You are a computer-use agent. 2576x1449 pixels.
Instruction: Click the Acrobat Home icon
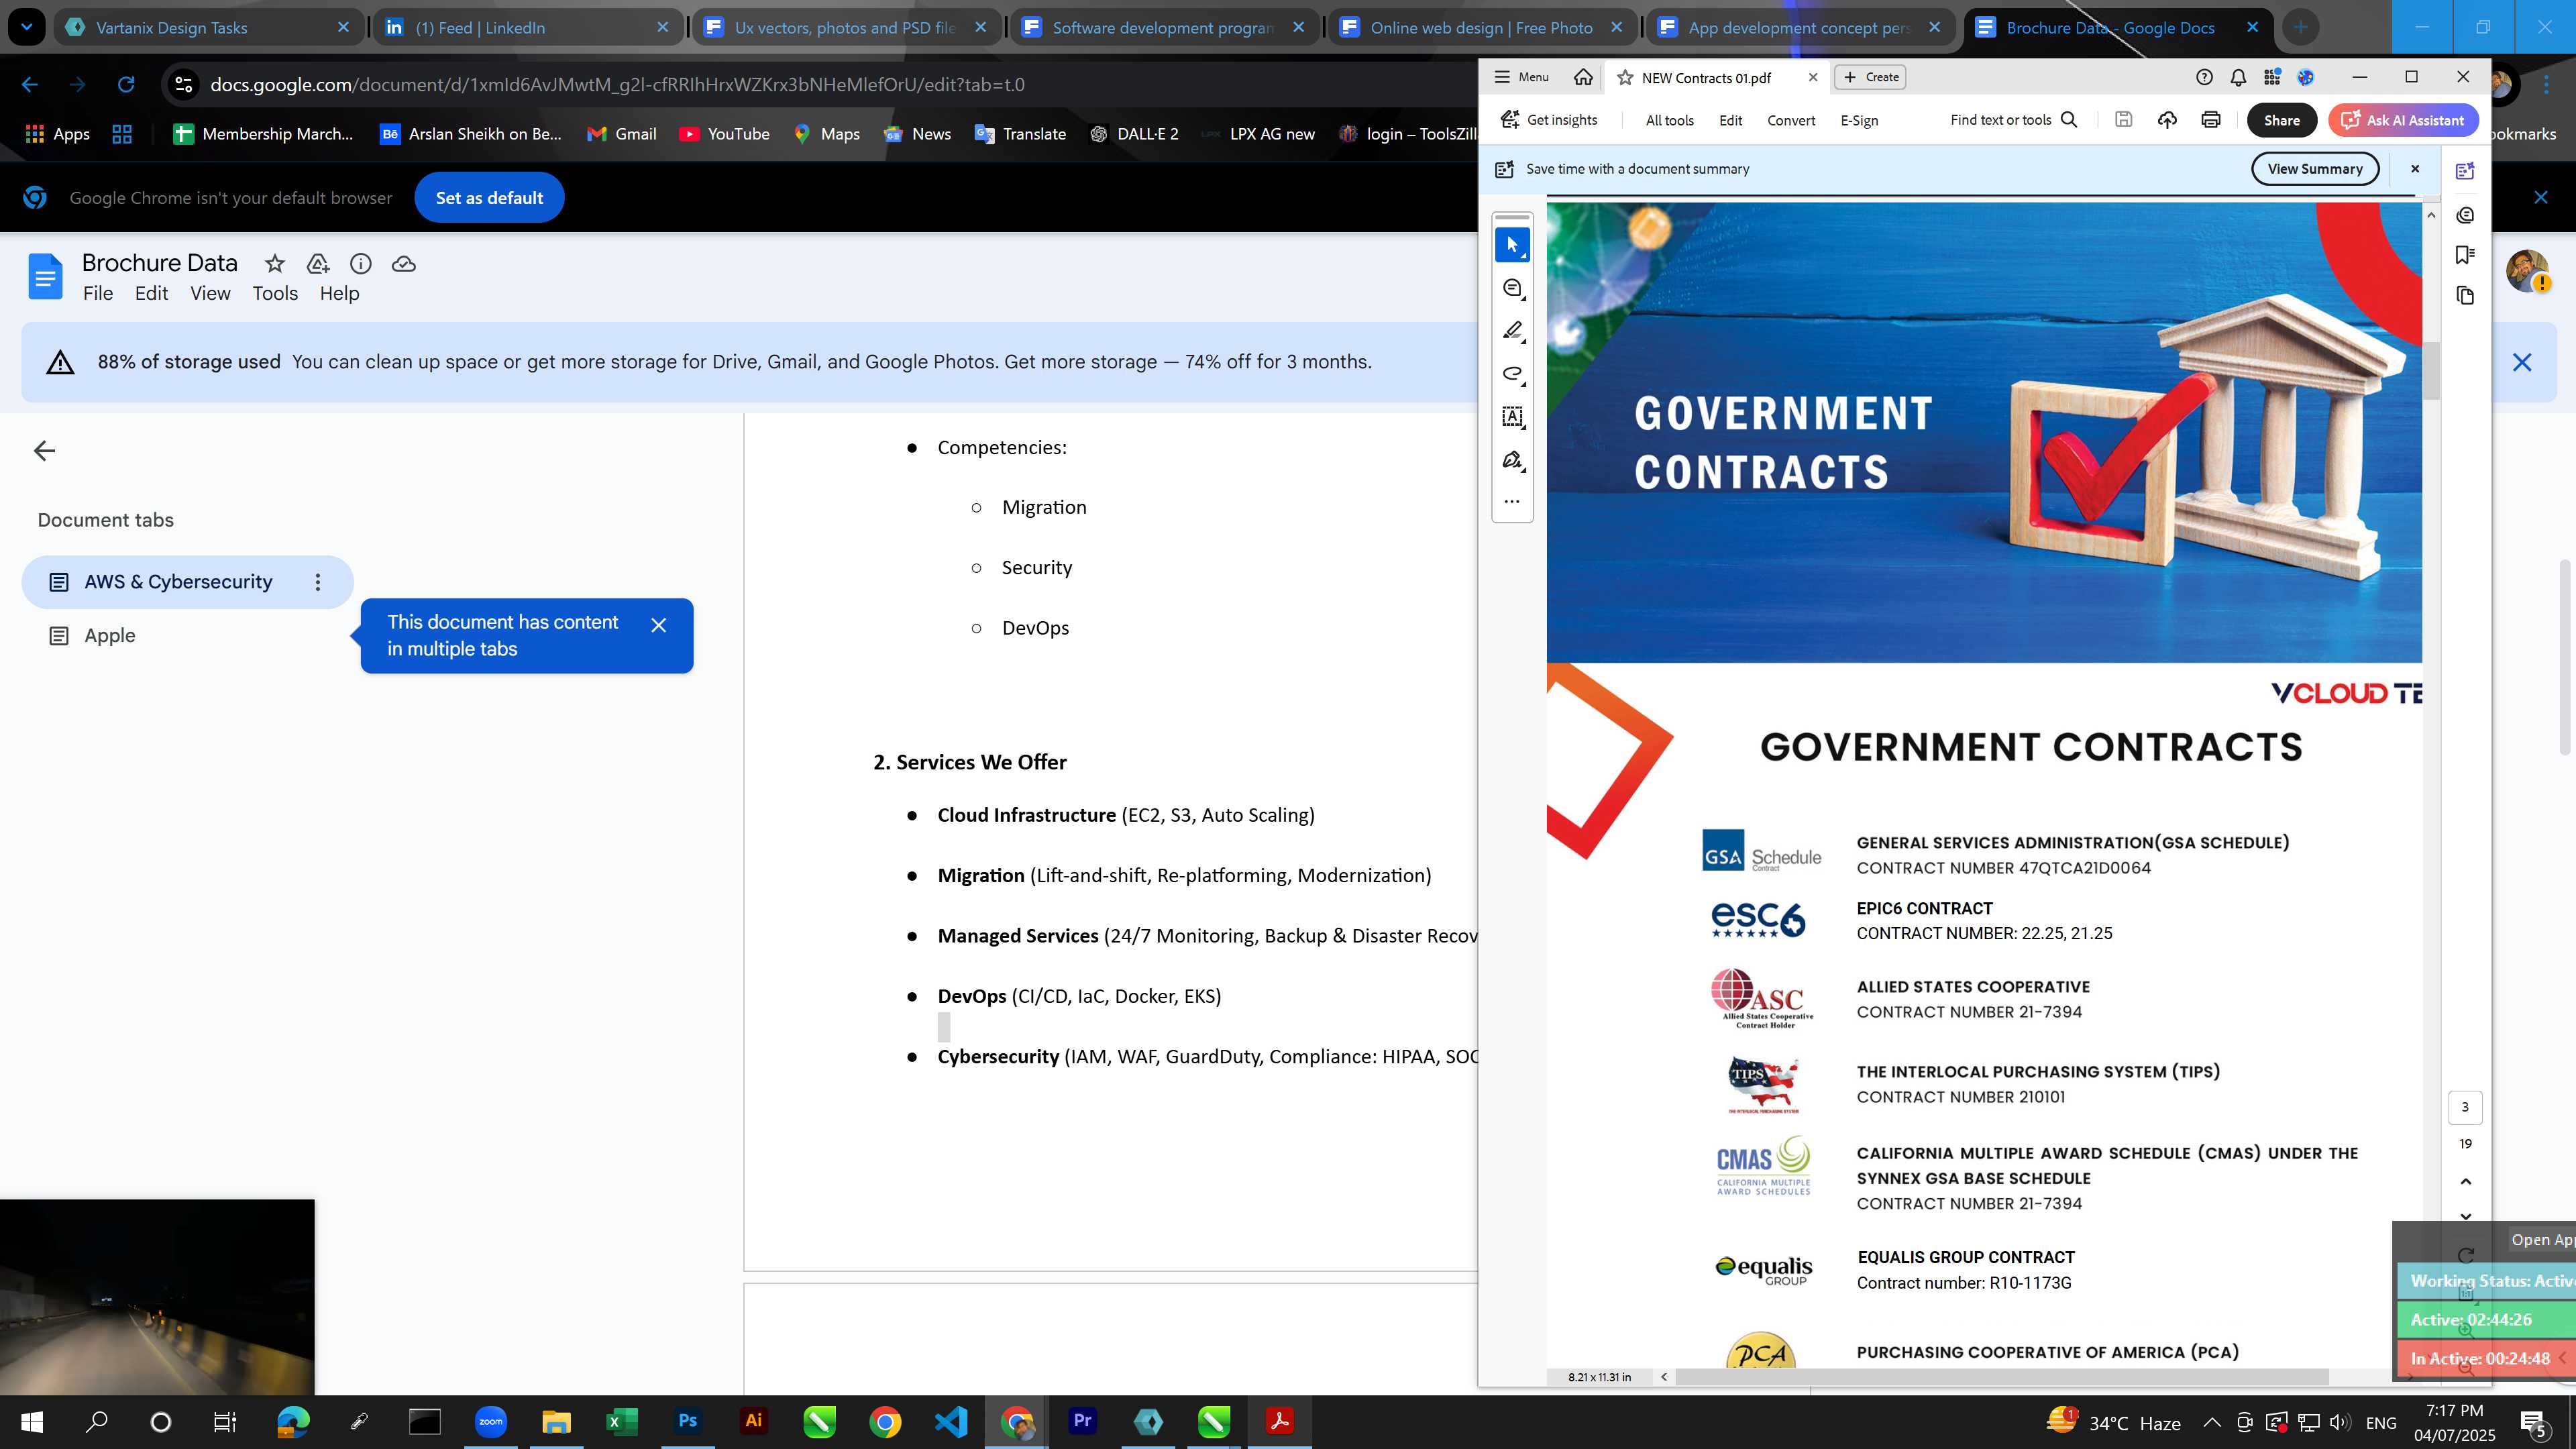click(1583, 77)
